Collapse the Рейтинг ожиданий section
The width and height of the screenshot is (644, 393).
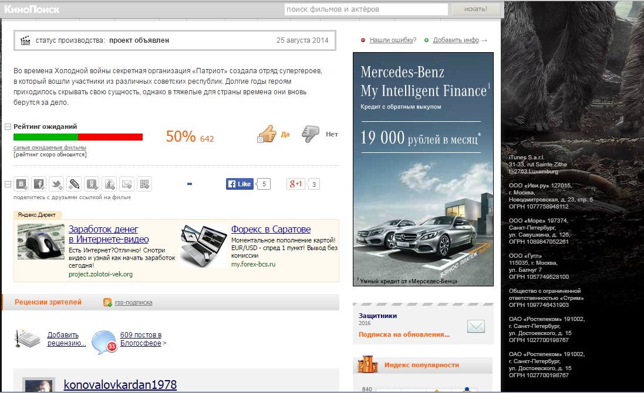tap(8, 127)
